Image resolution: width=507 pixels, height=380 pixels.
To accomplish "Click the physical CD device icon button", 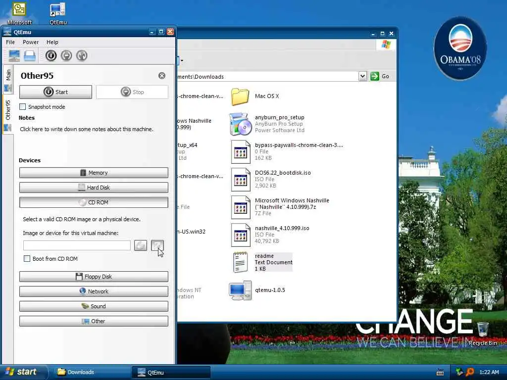I will (140, 245).
